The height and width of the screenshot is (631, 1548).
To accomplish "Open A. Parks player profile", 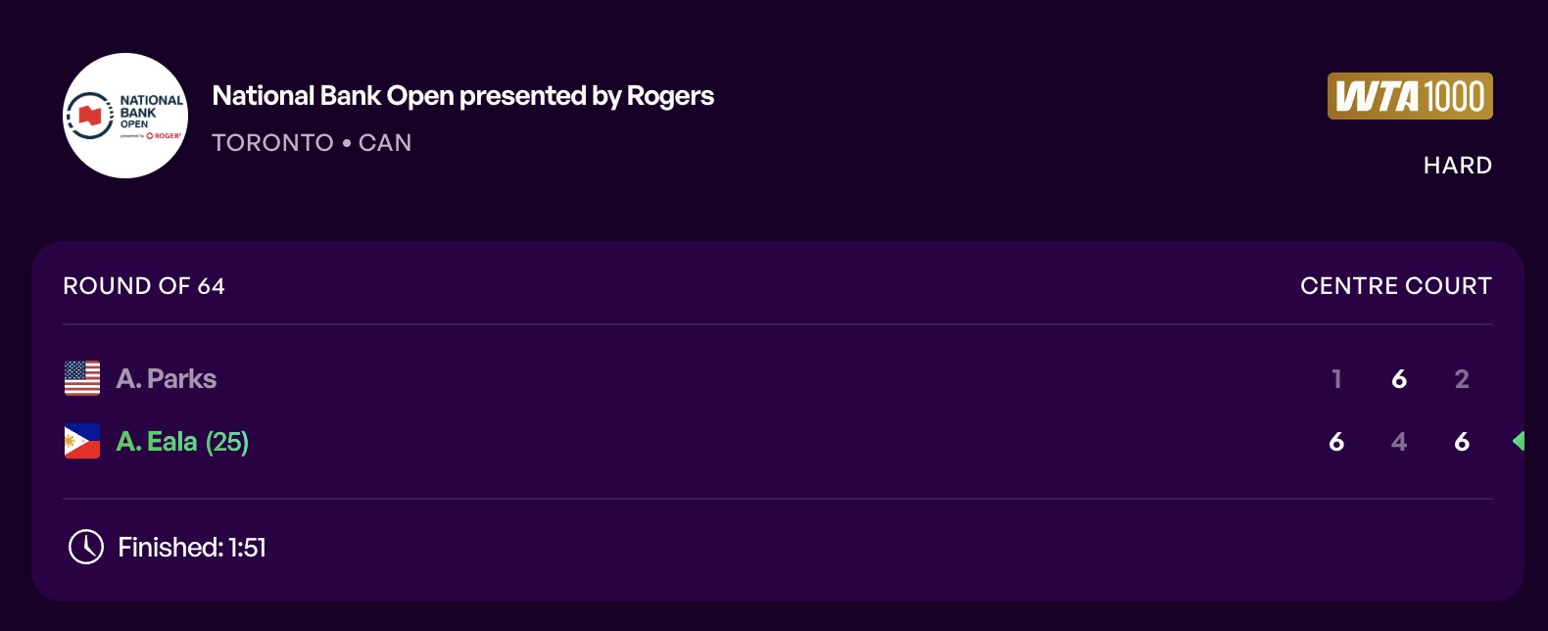I will tap(167, 378).
